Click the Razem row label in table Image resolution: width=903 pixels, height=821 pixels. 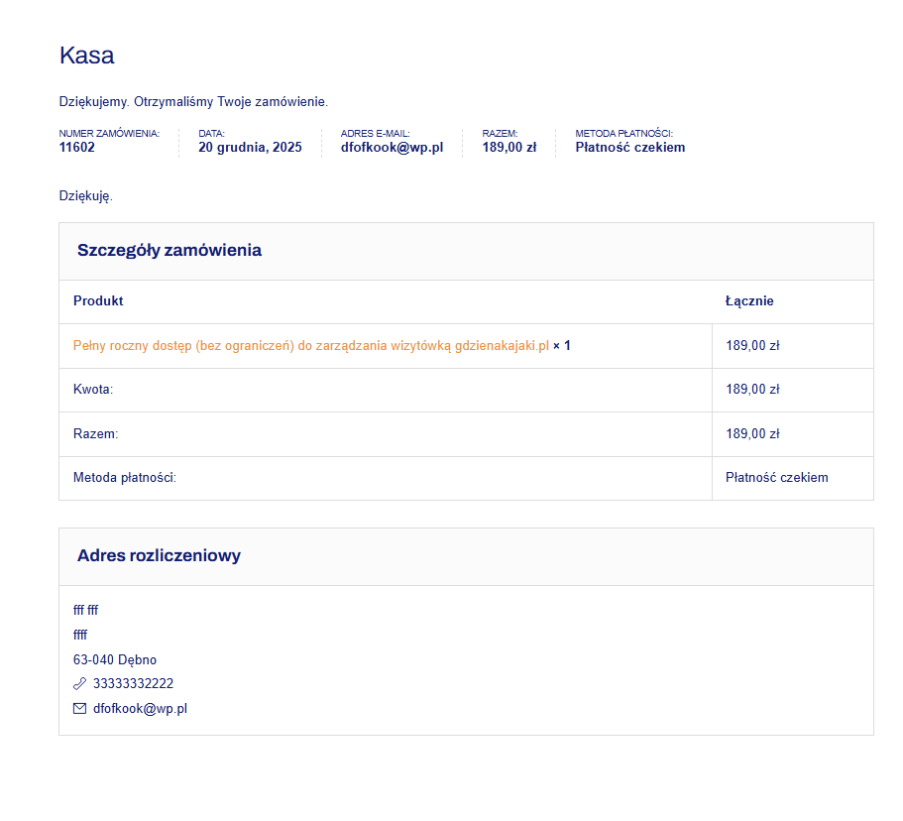95,434
